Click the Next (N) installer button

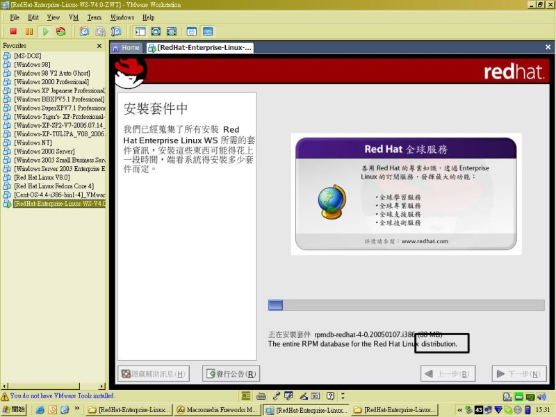tap(519, 374)
